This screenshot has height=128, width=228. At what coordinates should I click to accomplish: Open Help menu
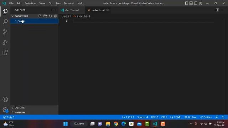(x=81, y=3)
